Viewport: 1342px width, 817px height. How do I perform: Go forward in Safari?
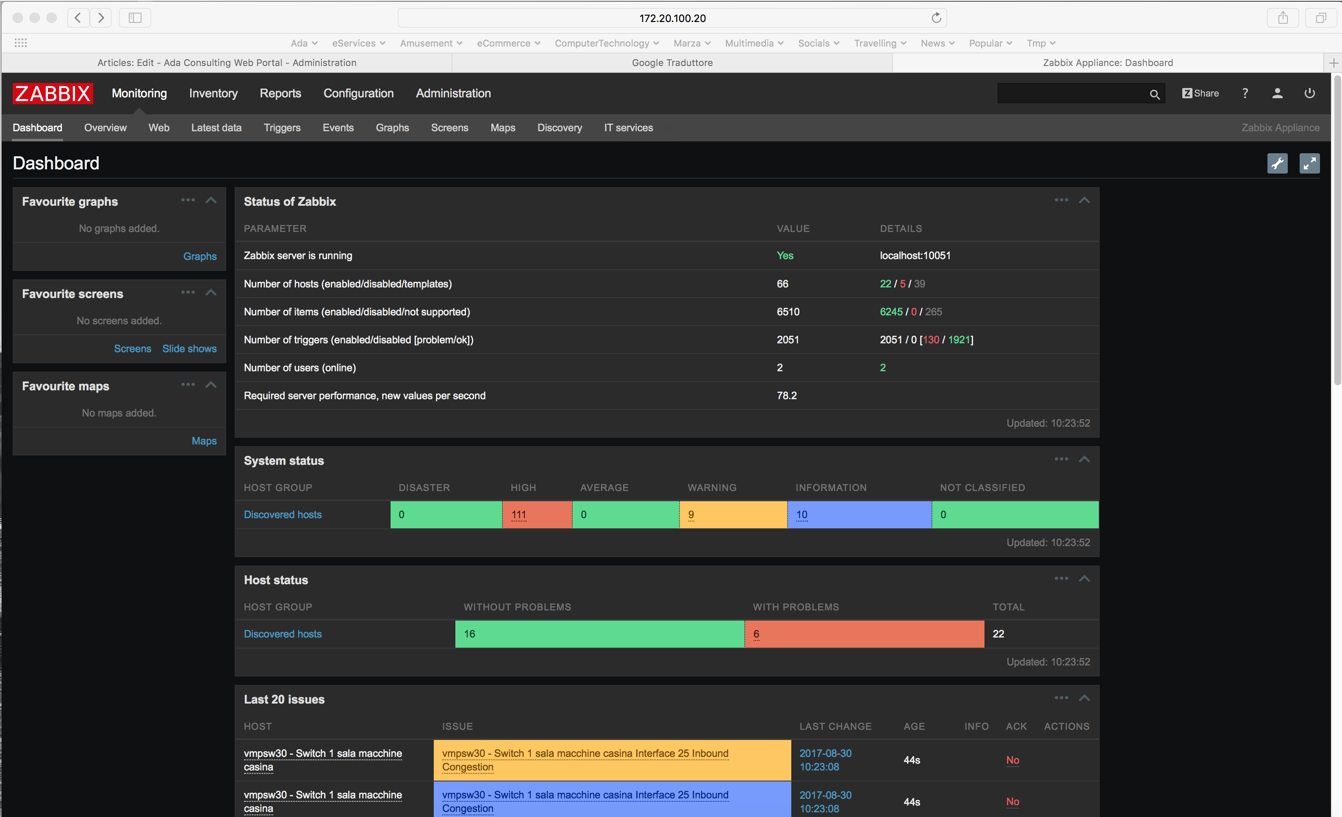tap(101, 18)
